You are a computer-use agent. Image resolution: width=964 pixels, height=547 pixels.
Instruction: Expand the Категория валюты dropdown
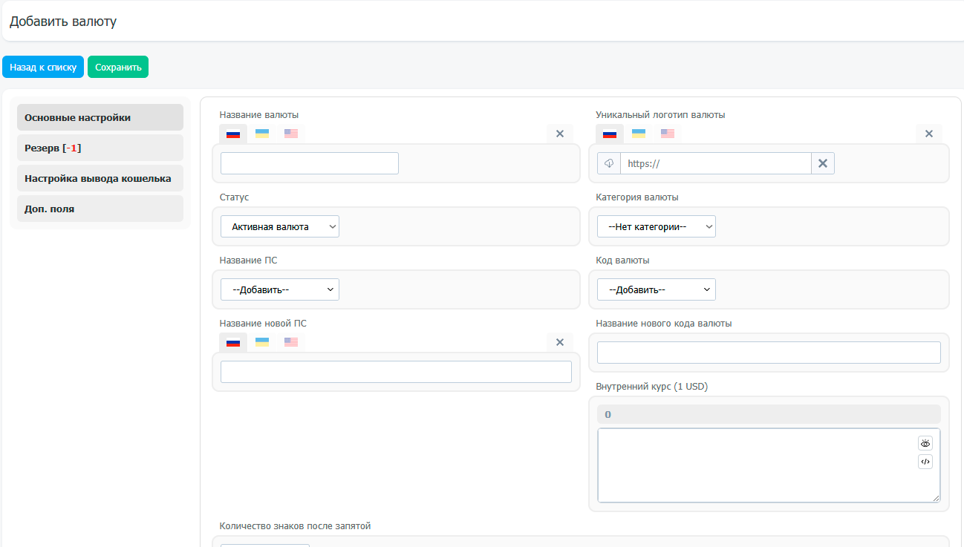coord(656,226)
